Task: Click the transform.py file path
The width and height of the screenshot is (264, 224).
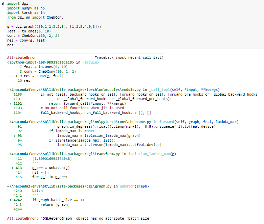Action: click(64, 154)
